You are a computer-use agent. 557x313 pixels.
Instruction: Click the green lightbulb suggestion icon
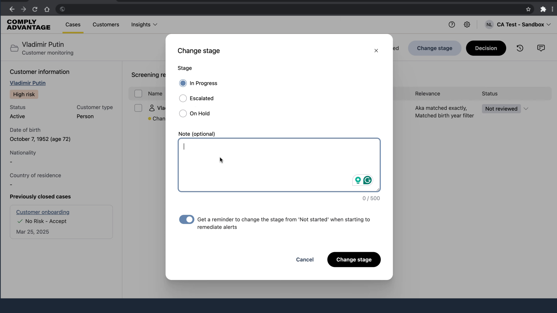coord(358,180)
